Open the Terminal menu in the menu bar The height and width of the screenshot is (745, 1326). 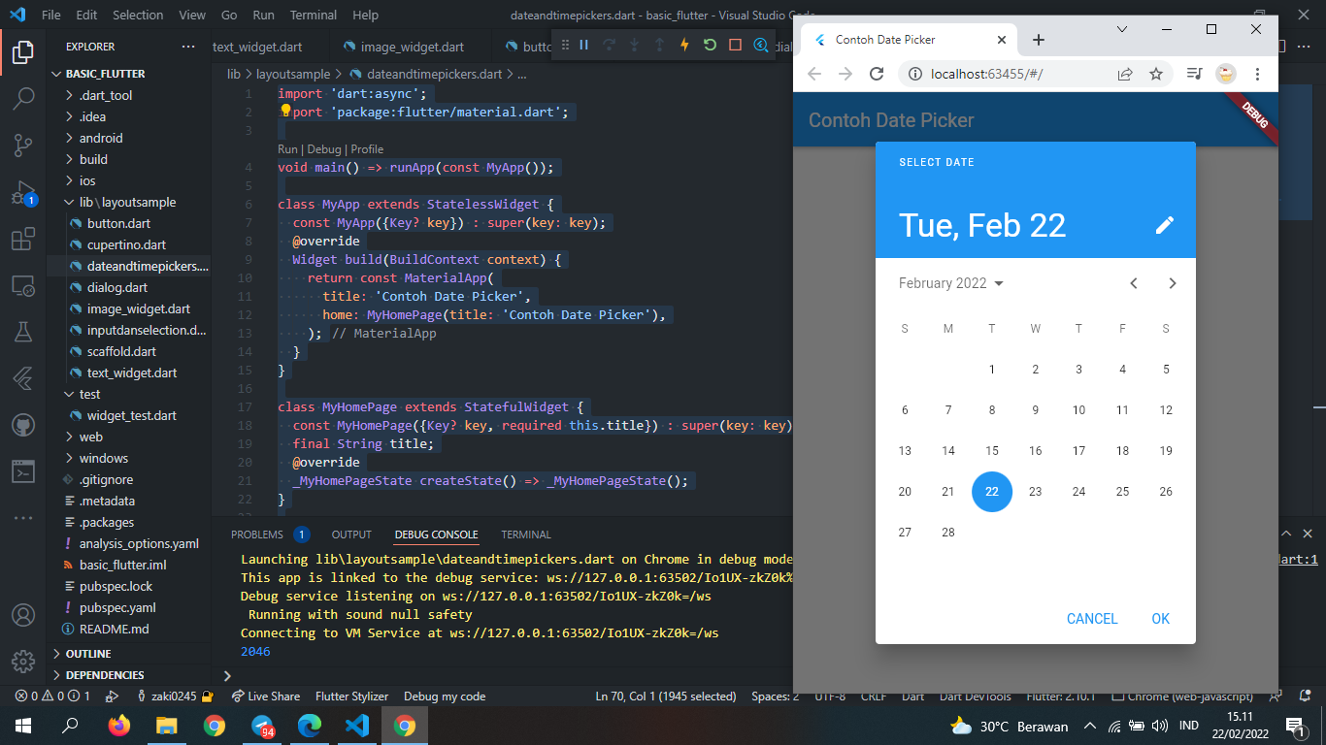pos(313,15)
